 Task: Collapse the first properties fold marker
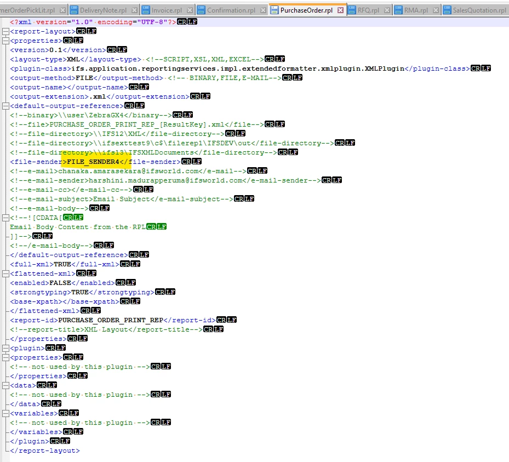[5, 41]
